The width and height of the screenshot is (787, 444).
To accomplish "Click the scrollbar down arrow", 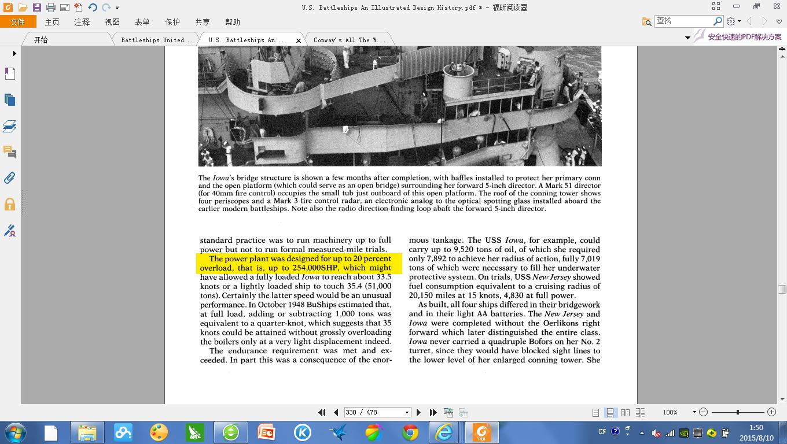I will tap(782, 399).
